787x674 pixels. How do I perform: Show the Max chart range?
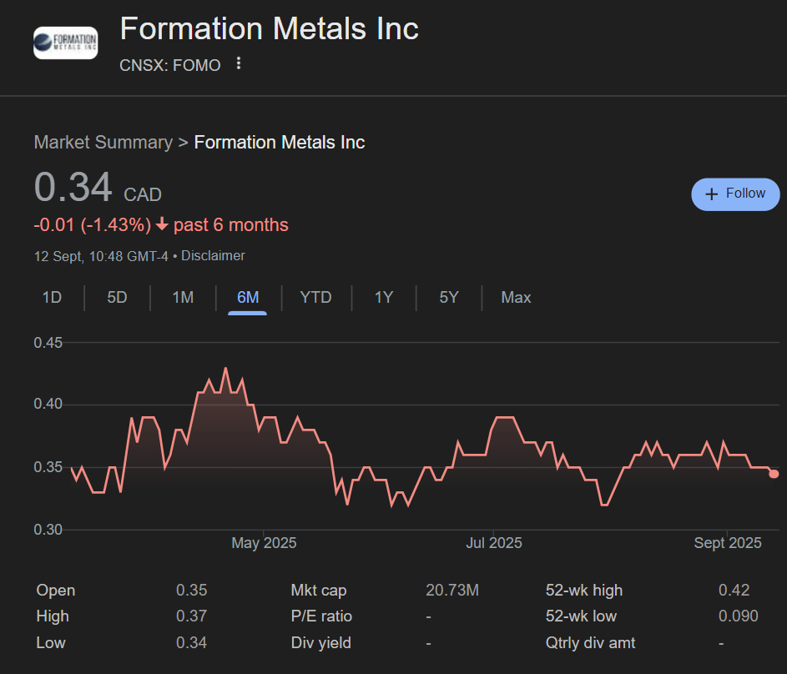click(x=516, y=298)
